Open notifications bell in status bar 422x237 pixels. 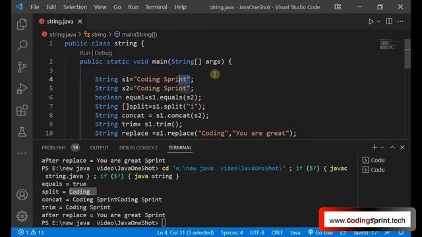pos(401,232)
